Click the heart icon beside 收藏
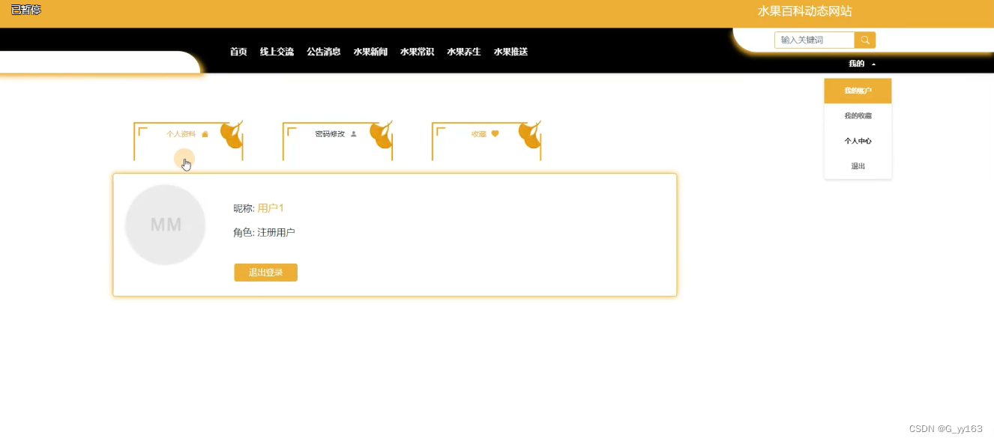 pyautogui.click(x=495, y=134)
